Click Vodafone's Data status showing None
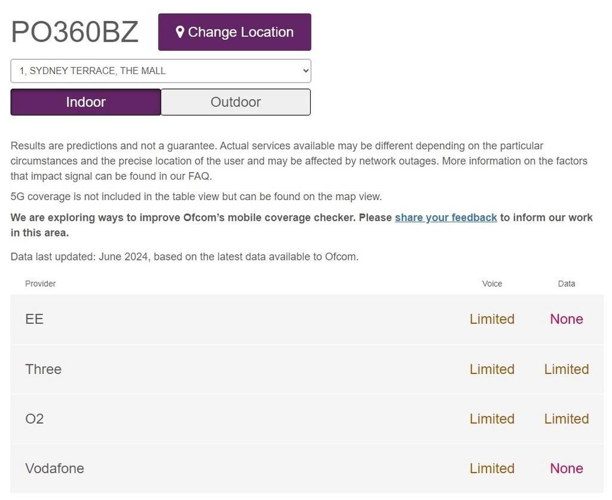The height and width of the screenshot is (500, 612). tap(566, 468)
